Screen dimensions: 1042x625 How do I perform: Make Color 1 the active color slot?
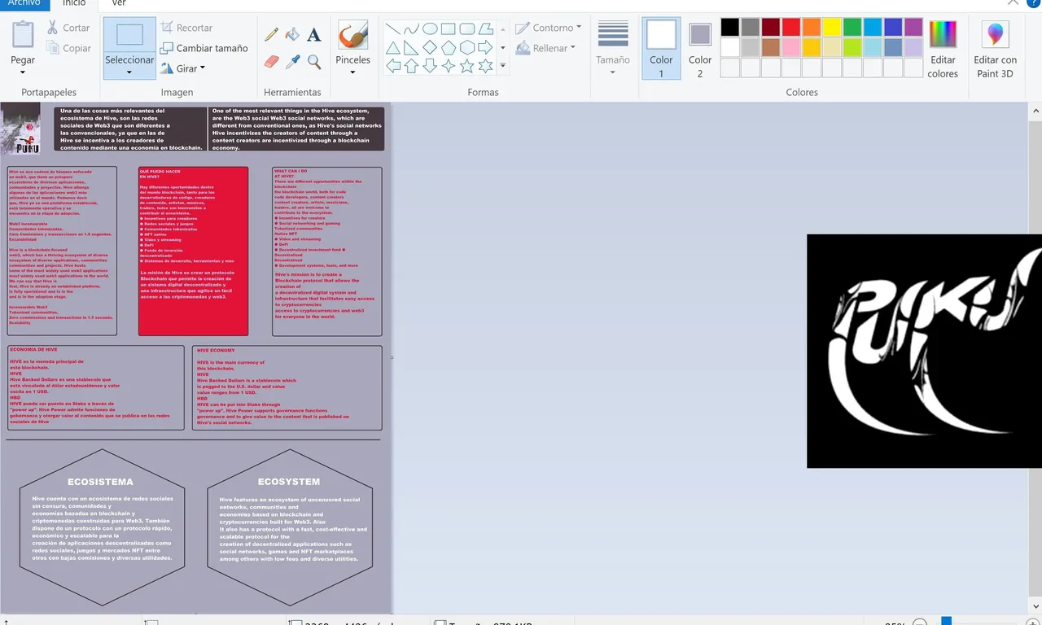(661, 49)
